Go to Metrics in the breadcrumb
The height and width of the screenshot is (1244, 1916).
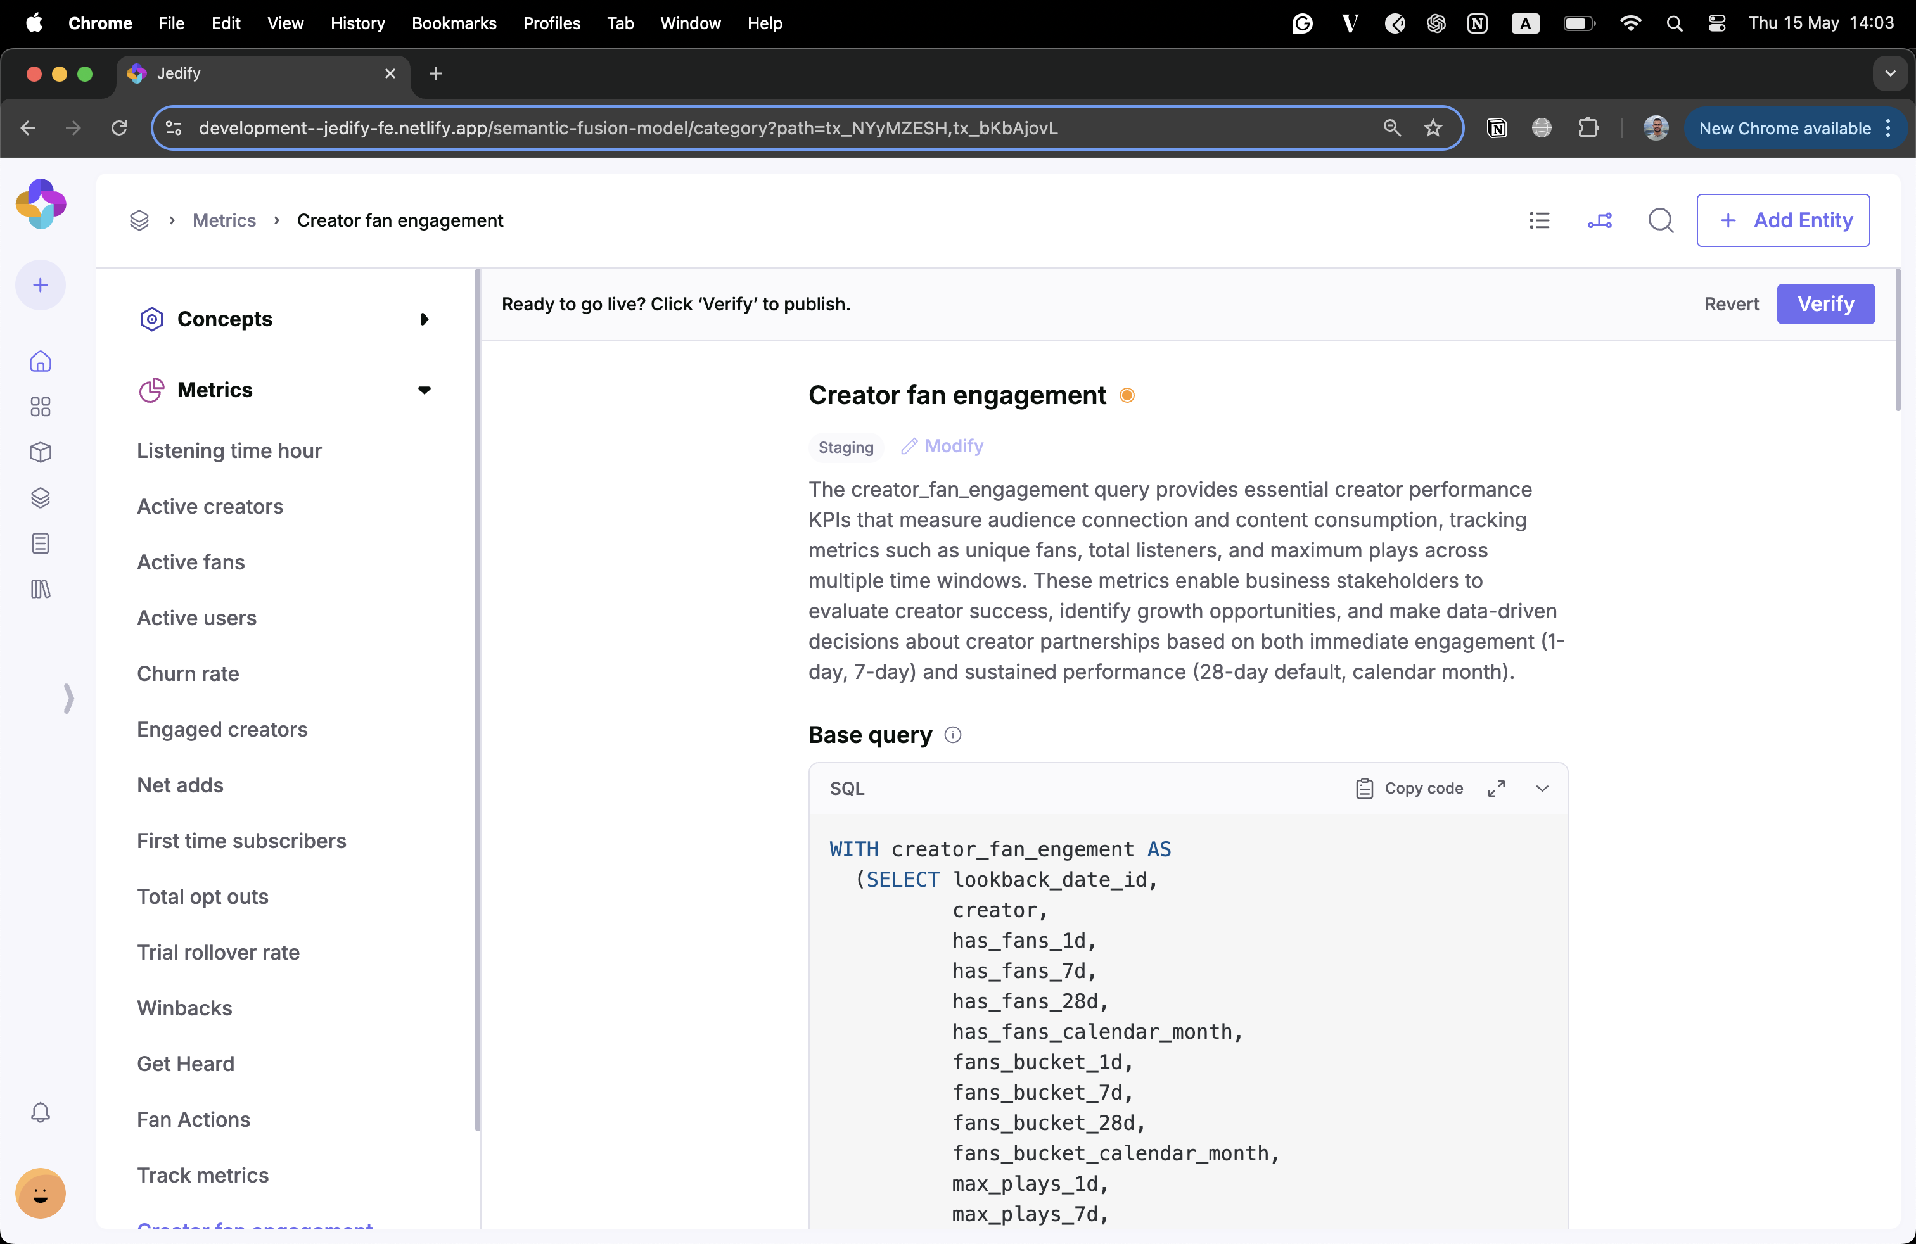click(224, 220)
